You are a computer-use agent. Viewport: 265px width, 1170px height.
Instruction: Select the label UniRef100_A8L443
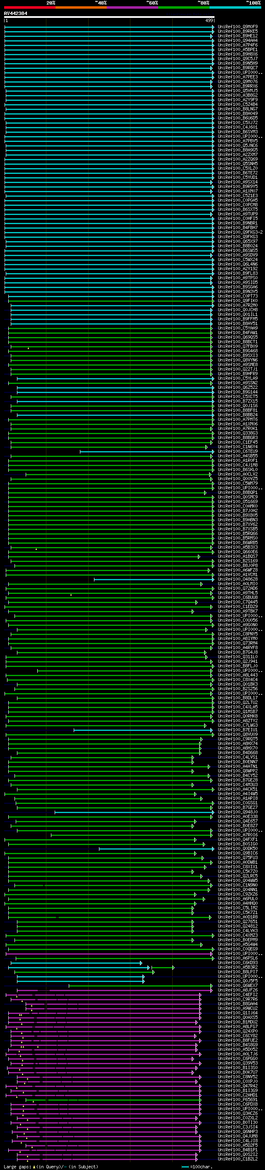pos(238,675)
